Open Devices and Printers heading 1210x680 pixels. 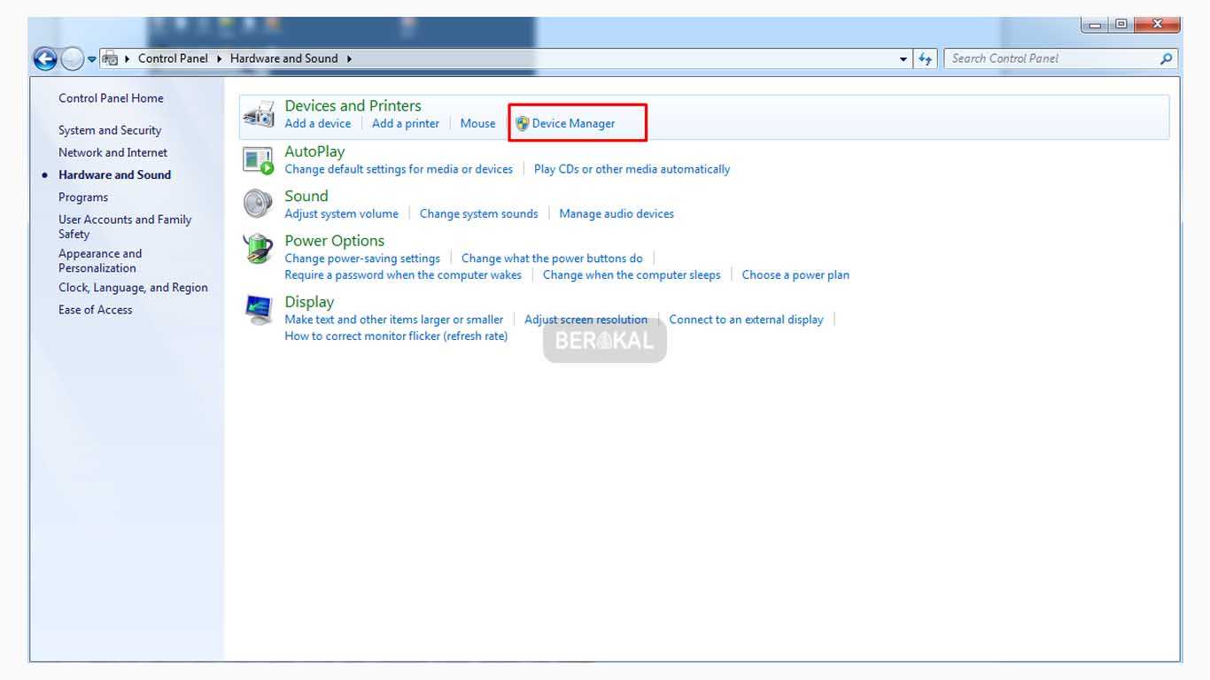(x=353, y=105)
